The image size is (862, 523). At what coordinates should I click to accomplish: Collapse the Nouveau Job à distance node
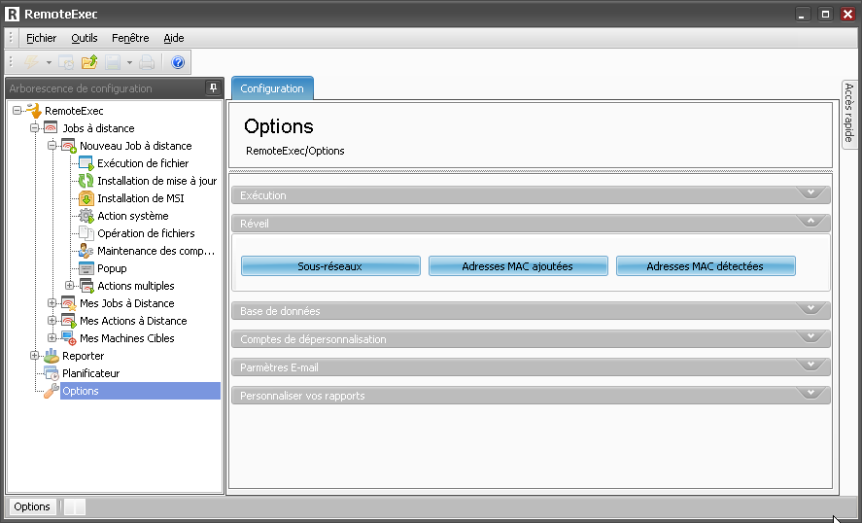point(52,146)
